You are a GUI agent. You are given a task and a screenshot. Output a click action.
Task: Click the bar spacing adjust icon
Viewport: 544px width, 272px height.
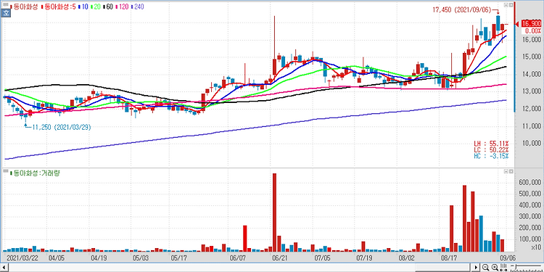click(x=503, y=267)
